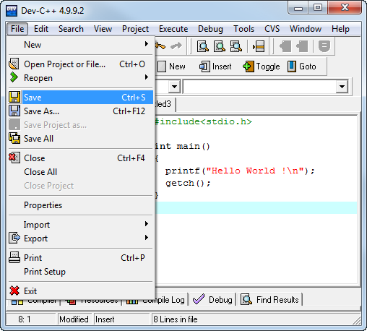Open the left class dropdown arrow

(x=174, y=87)
